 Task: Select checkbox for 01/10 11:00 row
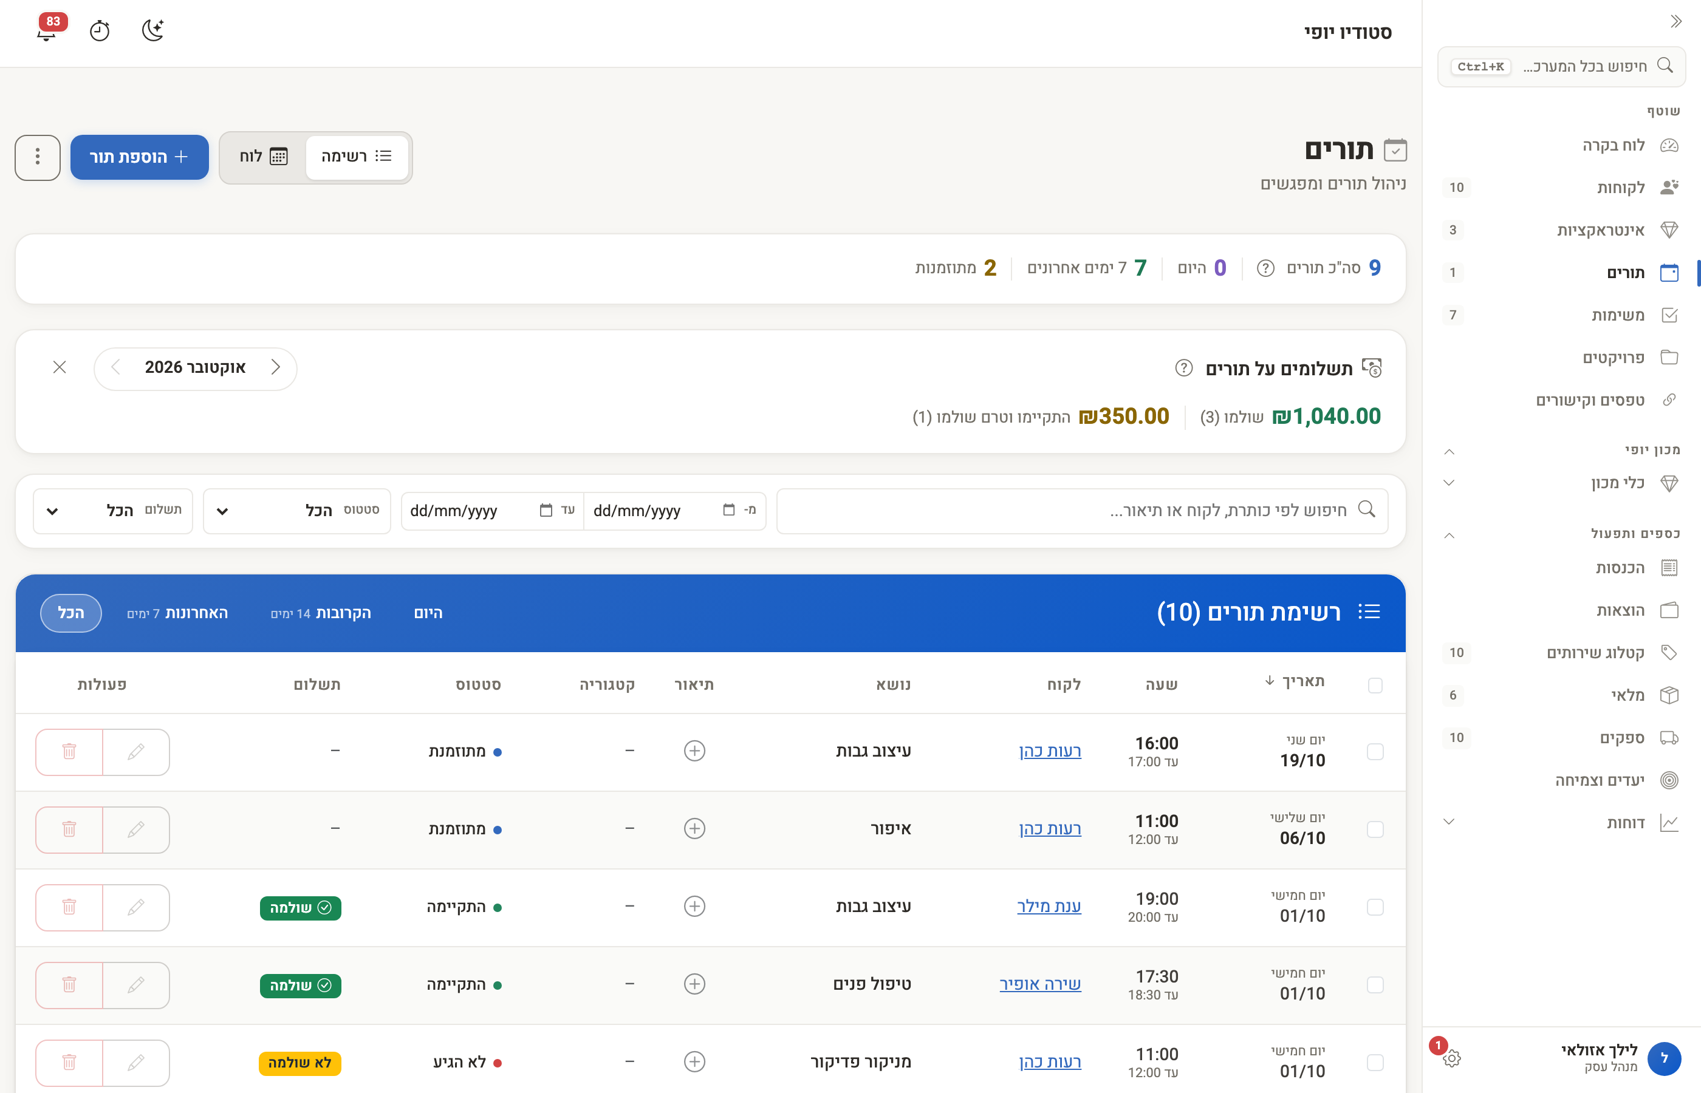click(1375, 1063)
